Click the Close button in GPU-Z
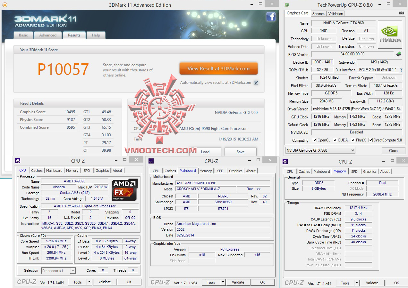The height and width of the screenshot is (288, 408). pos(393,150)
